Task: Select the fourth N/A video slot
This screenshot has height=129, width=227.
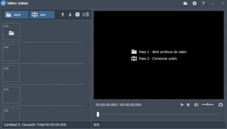Action: click(11, 95)
